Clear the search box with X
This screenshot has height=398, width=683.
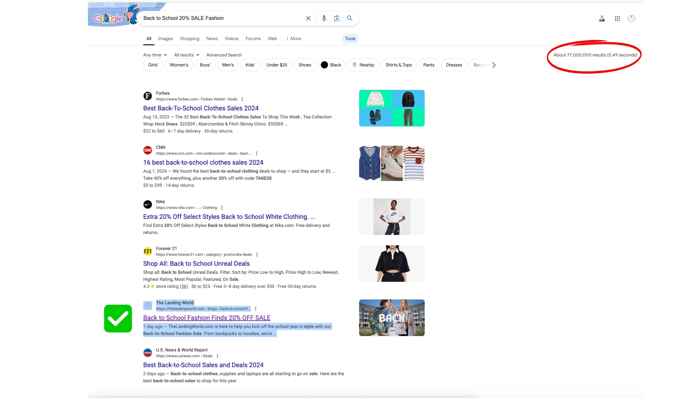coord(308,18)
